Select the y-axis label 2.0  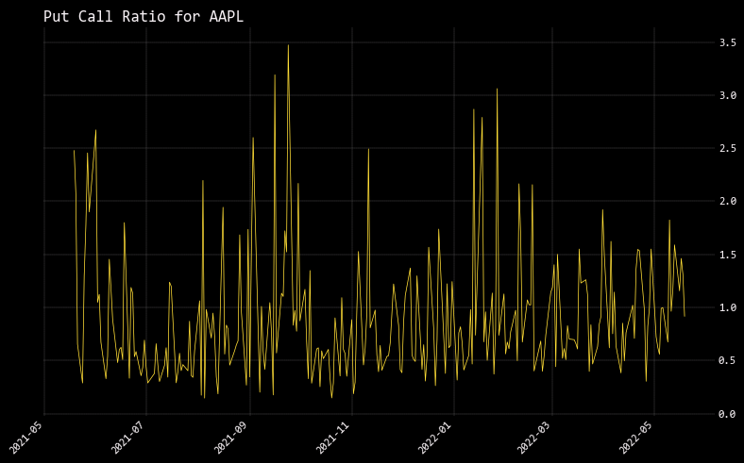pyautogui.click(x=727, y=202)
